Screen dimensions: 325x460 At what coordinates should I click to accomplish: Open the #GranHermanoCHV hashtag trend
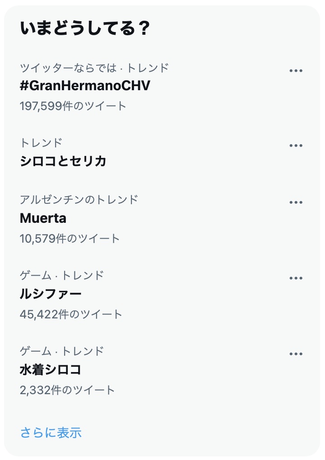pos(85,86)
